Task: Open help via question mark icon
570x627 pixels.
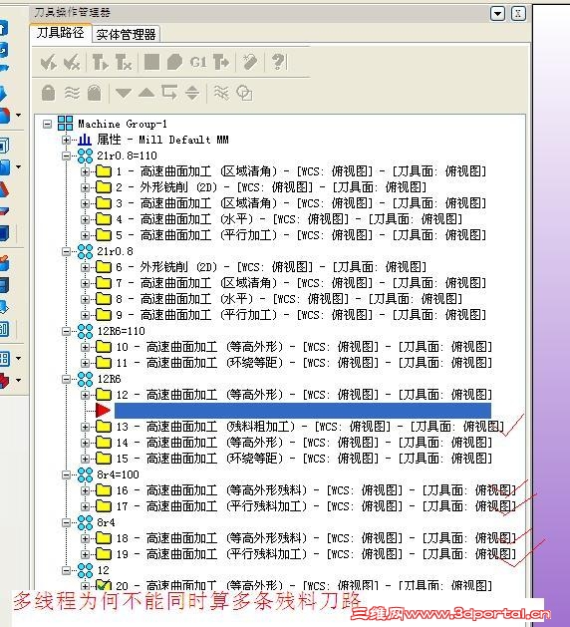Action: (278, 63)
